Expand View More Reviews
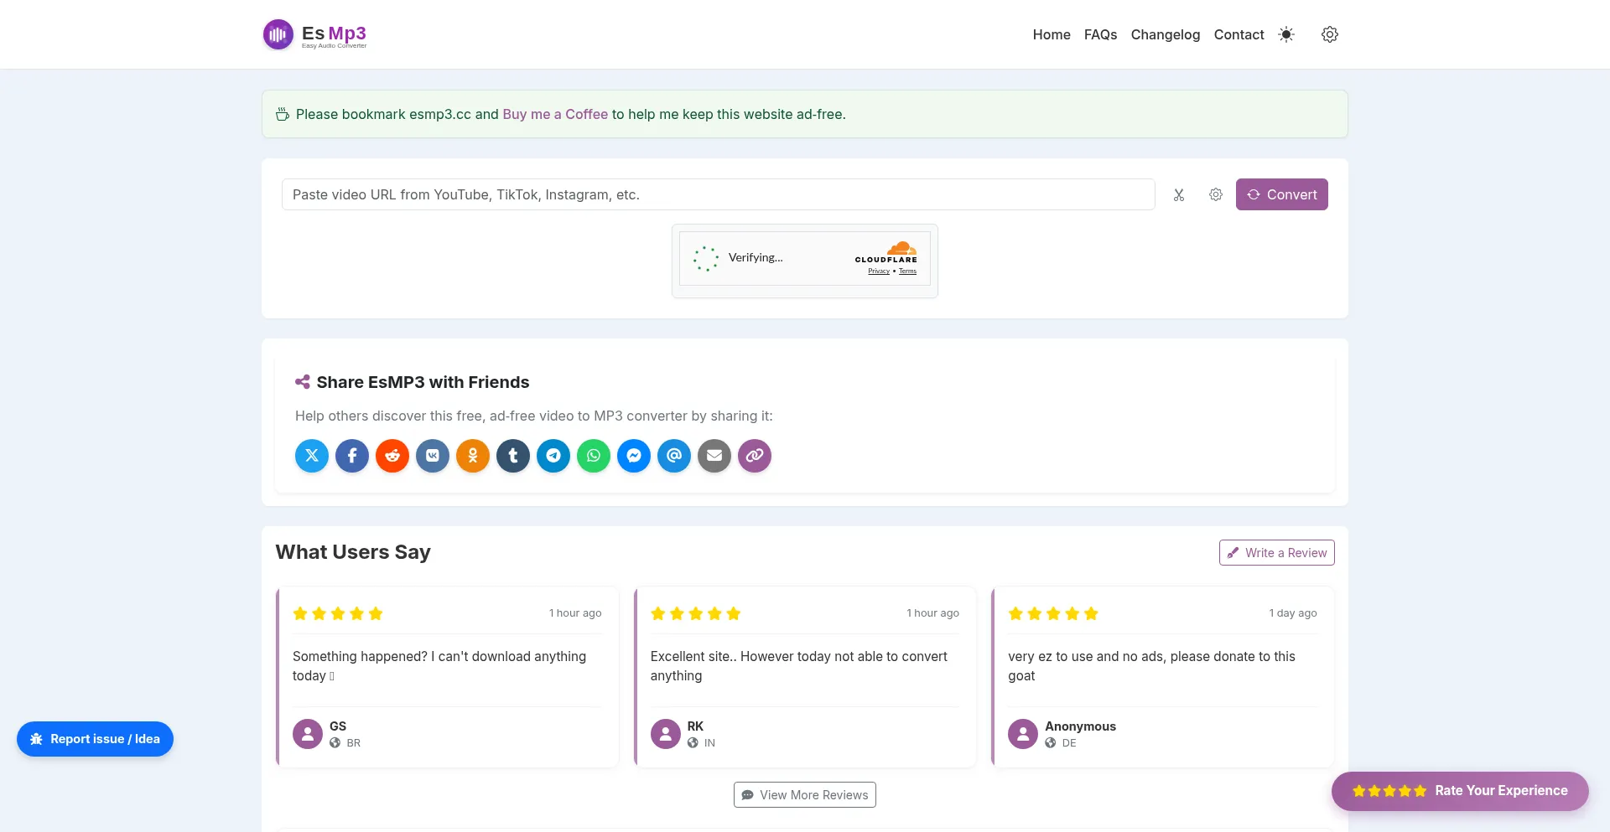Screen dimensions: 1610x832 pyautogui.click(x=805, y=795)
